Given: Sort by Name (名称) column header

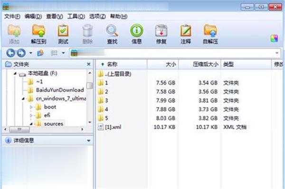Looking at the screenshot, I should pyautogui.click(x=121, y=64).
